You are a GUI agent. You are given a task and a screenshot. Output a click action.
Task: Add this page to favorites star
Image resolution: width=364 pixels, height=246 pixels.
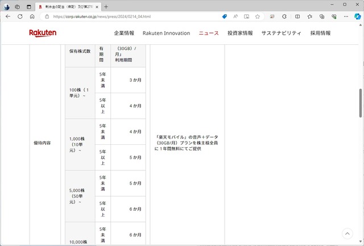point(258,16)
